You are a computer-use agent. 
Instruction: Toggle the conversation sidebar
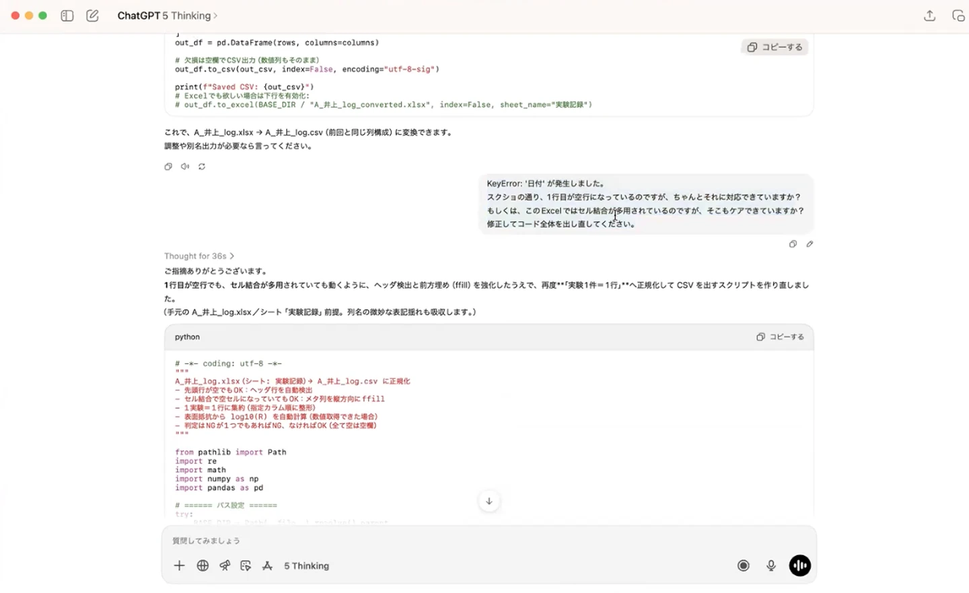(x=67, y=15)
